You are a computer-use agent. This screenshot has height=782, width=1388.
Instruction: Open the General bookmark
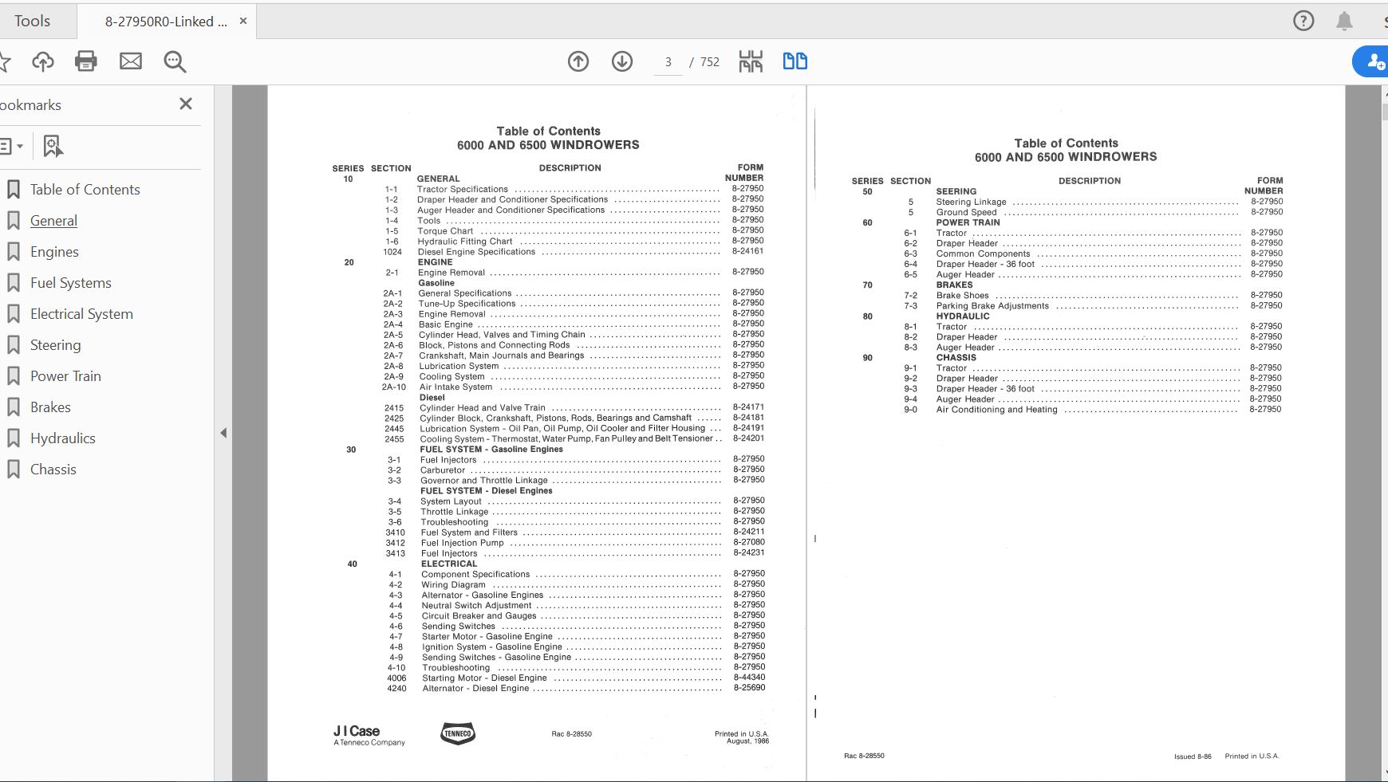[x=53, y=221]
